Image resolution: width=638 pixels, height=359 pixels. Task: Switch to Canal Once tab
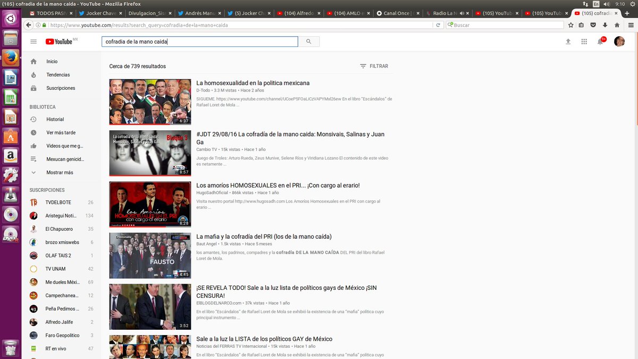397,13
